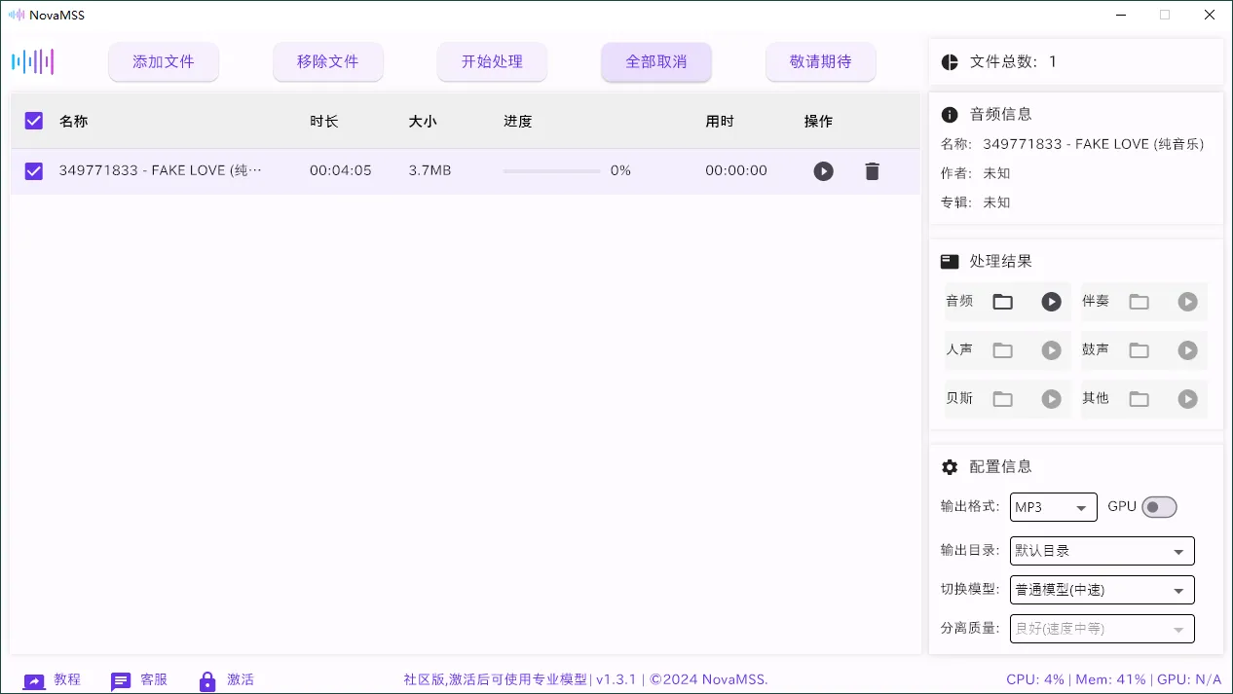The image size is (1233, 694).
Task: Expand the 默认目录 output directory dropdown
Action: [x=1102, y=550]
